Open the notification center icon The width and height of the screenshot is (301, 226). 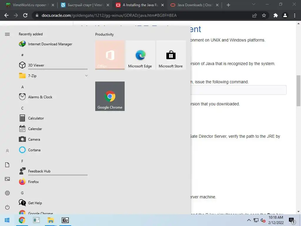pos(292,220)
